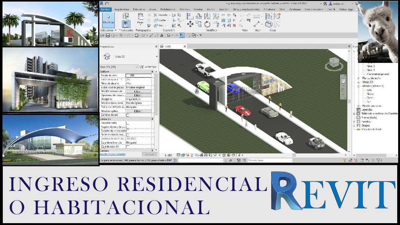Collapse the Alzados (Alzado 1) tree node
This screenshot has height=225, width=400.
tap(358, 86)
